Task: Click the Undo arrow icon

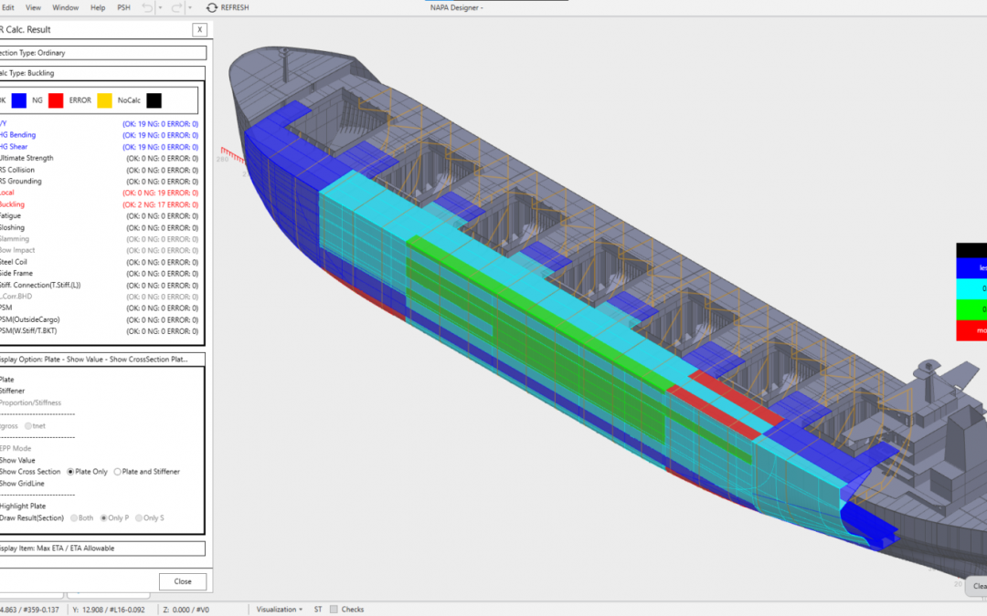Action: [147, 7]
